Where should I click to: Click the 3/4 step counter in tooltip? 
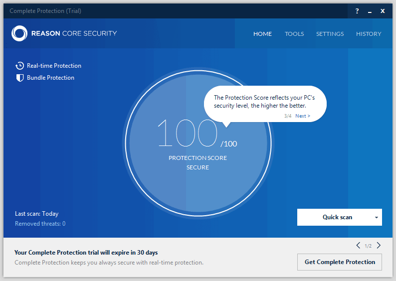288,116
